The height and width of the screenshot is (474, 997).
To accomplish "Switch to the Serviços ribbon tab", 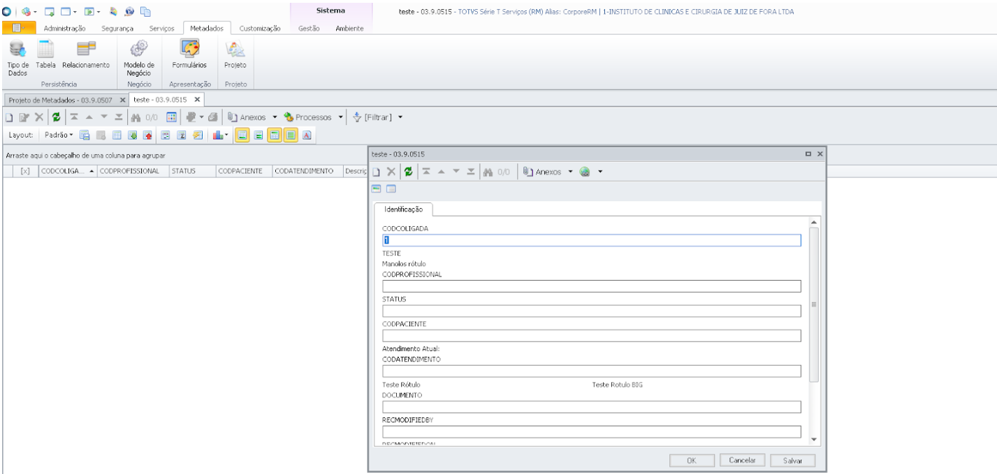I will pos(161,28).
